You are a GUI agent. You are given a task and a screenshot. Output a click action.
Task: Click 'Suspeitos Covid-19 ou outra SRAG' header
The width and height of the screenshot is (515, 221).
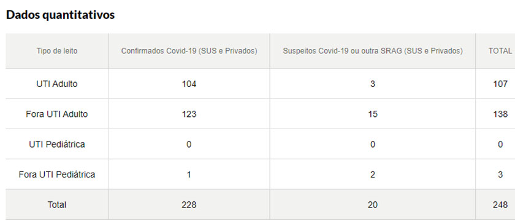[373, 51]
